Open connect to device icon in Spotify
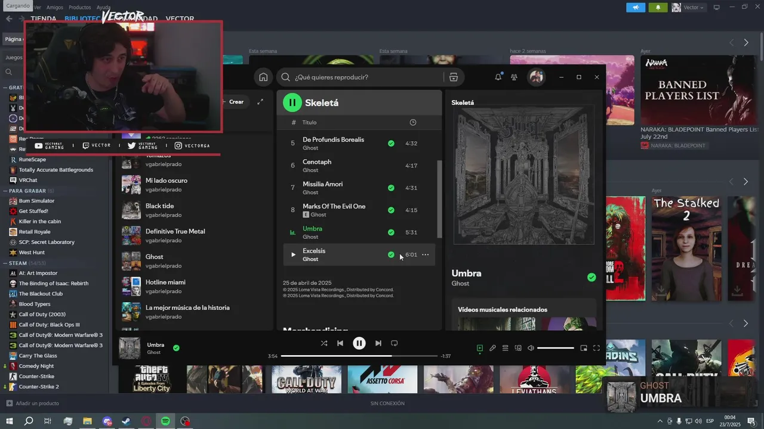The image size is (764, 429). tap(518, 348)
